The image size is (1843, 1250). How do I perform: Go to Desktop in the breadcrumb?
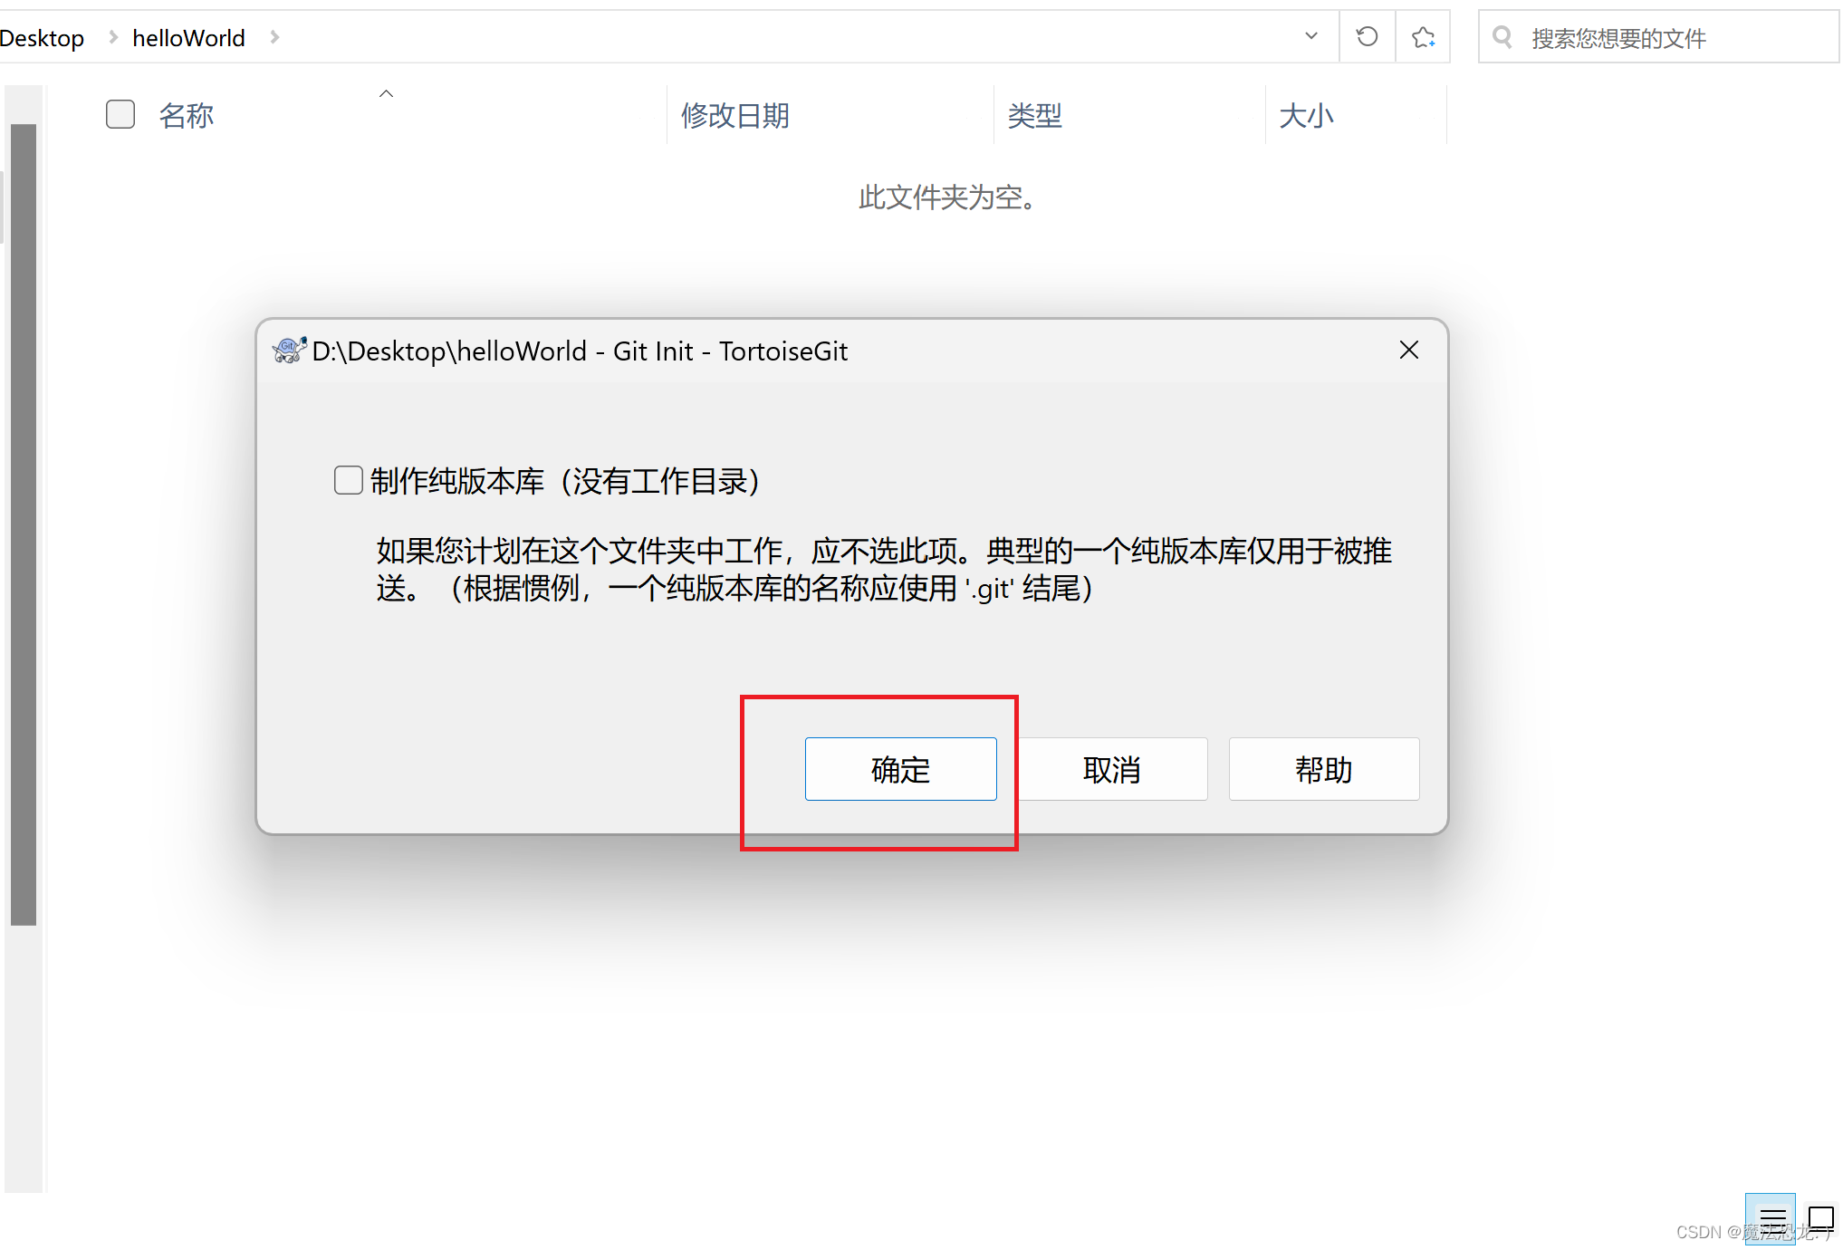(42, 38)
